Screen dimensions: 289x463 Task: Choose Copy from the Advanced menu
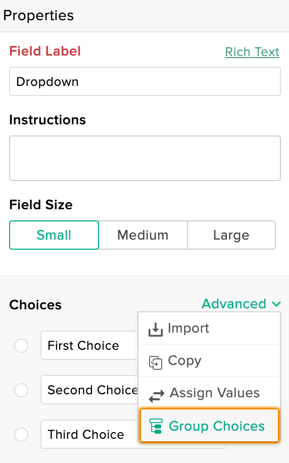tap(209, 360)
